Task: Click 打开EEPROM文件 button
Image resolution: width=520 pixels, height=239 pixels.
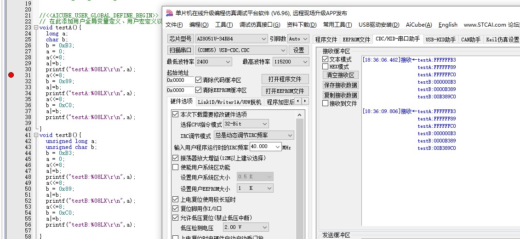Action: (285, 91)
